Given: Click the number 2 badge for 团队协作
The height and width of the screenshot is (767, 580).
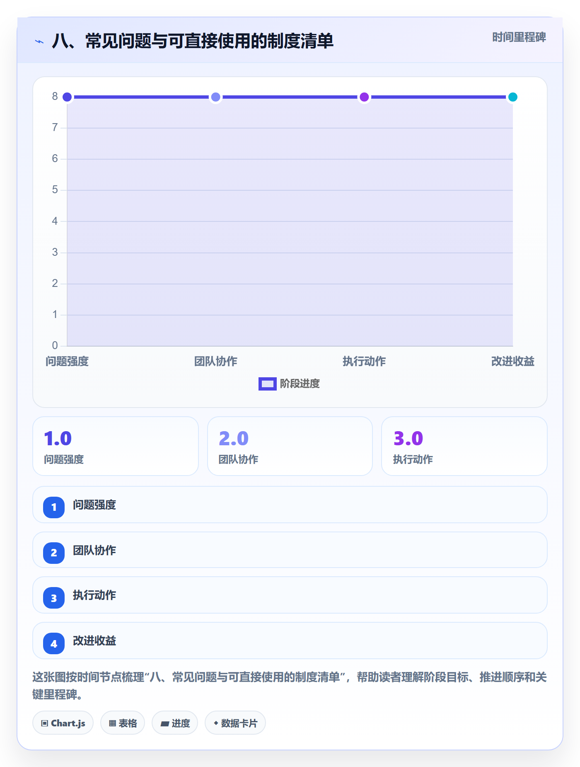Looking at the screenshot, I should (54, 553).
